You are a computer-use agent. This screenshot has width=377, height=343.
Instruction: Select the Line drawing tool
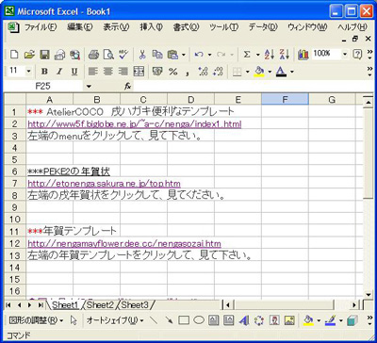tap(154, 320)
